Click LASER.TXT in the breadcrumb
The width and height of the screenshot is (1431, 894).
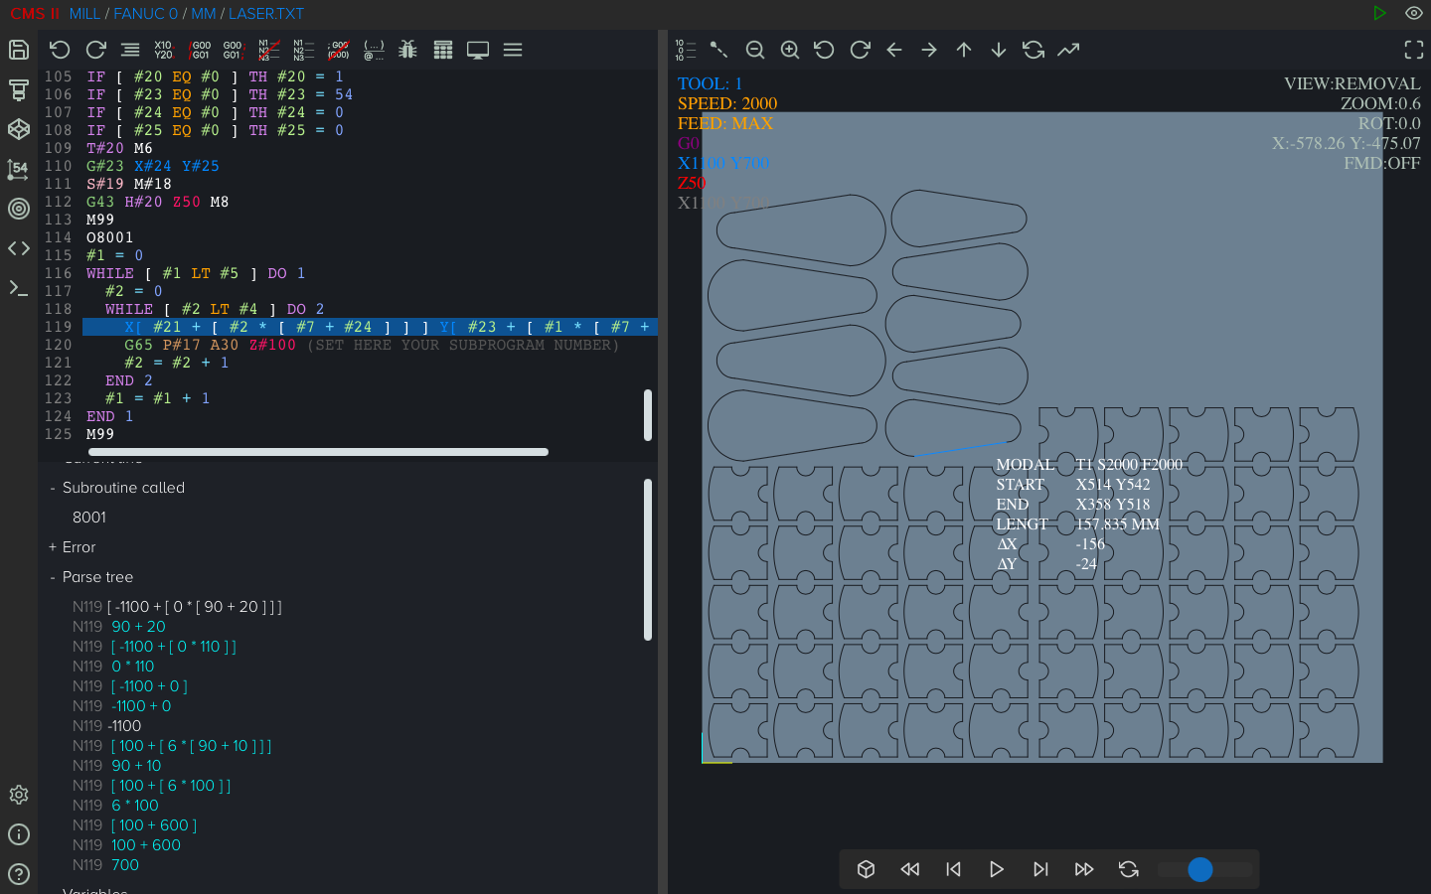point(266,14)
